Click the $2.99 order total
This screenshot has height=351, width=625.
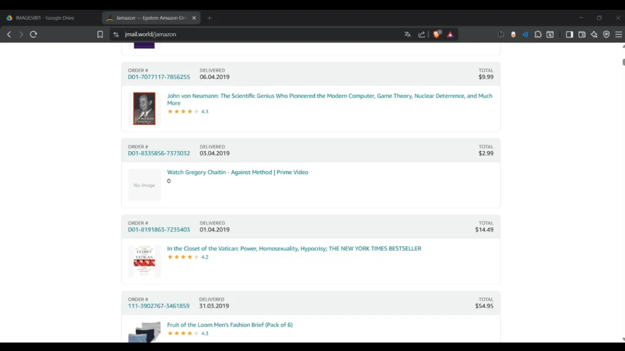pyautogui.click(x=486, y=153)
